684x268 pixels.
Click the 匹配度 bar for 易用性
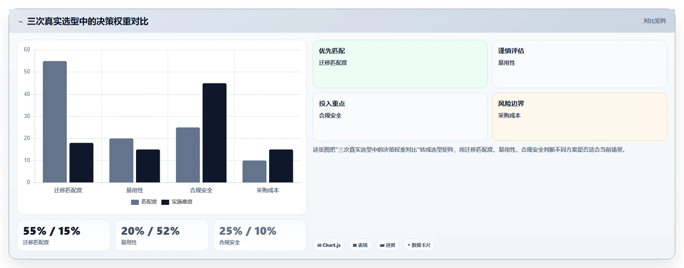pos(121,160)
